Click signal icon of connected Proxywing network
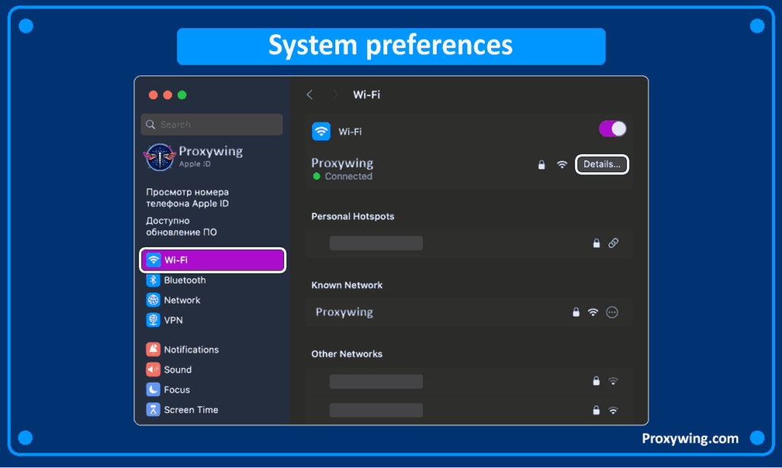782x468 pixels. [562, 165]
